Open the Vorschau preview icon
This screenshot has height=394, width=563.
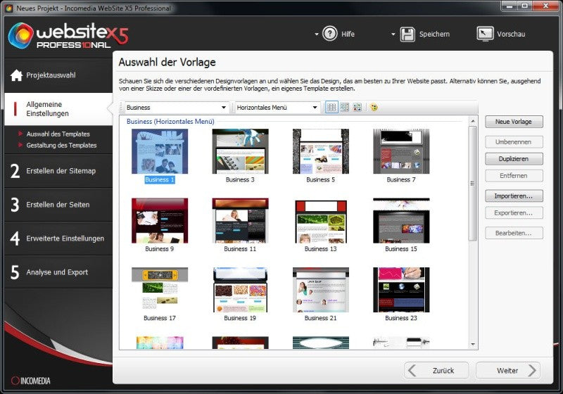point(485,34)
